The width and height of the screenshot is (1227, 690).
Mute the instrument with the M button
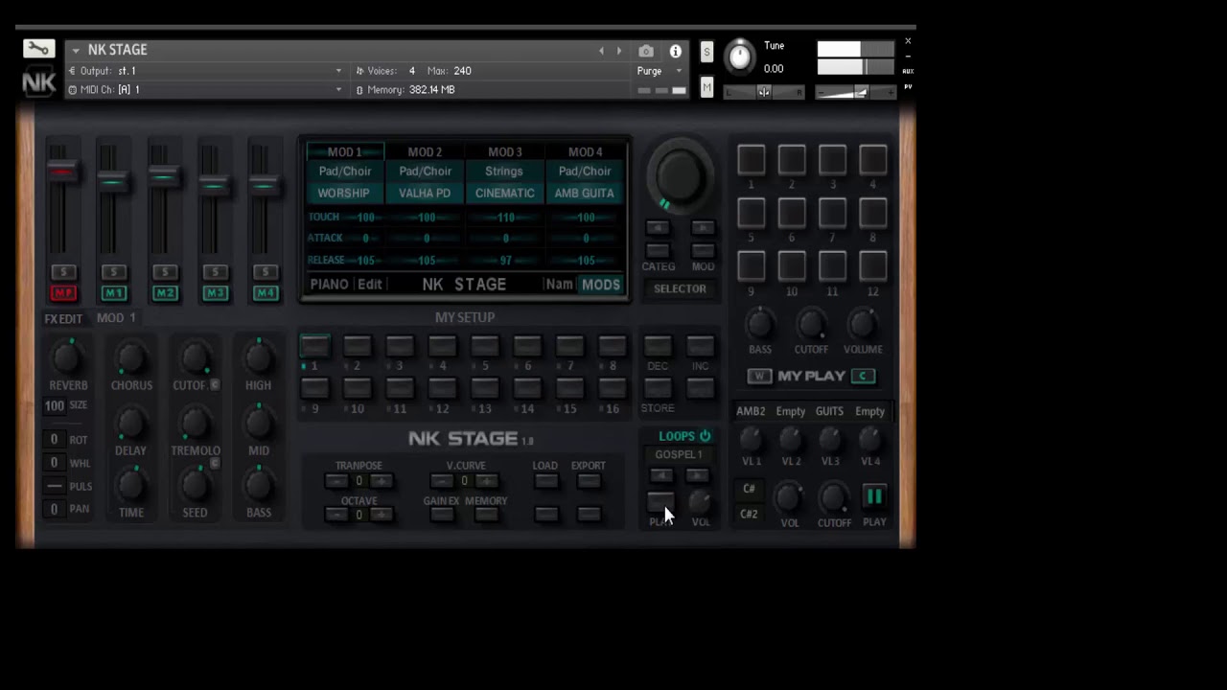[706, 88]
